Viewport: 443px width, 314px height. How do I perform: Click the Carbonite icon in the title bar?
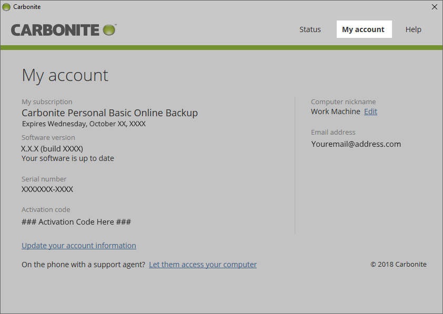pos(6,7)
